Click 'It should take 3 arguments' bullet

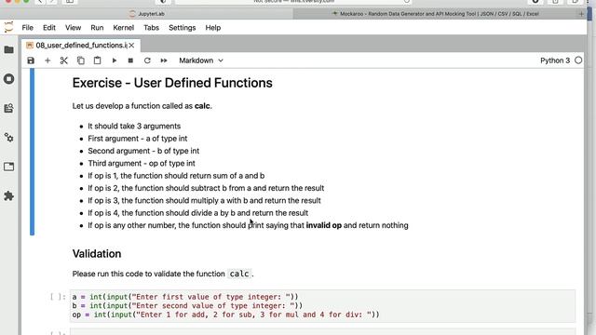click(134, 127)
